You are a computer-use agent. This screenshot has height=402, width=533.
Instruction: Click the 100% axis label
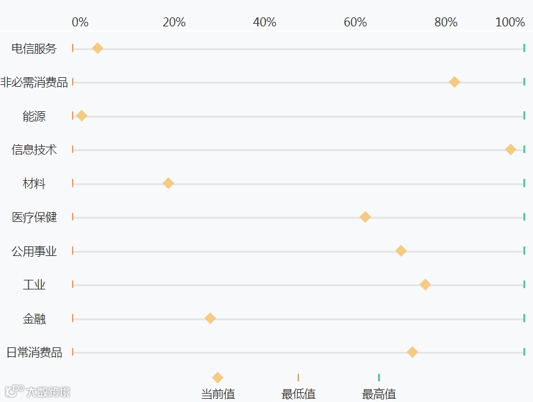point(510,23)
